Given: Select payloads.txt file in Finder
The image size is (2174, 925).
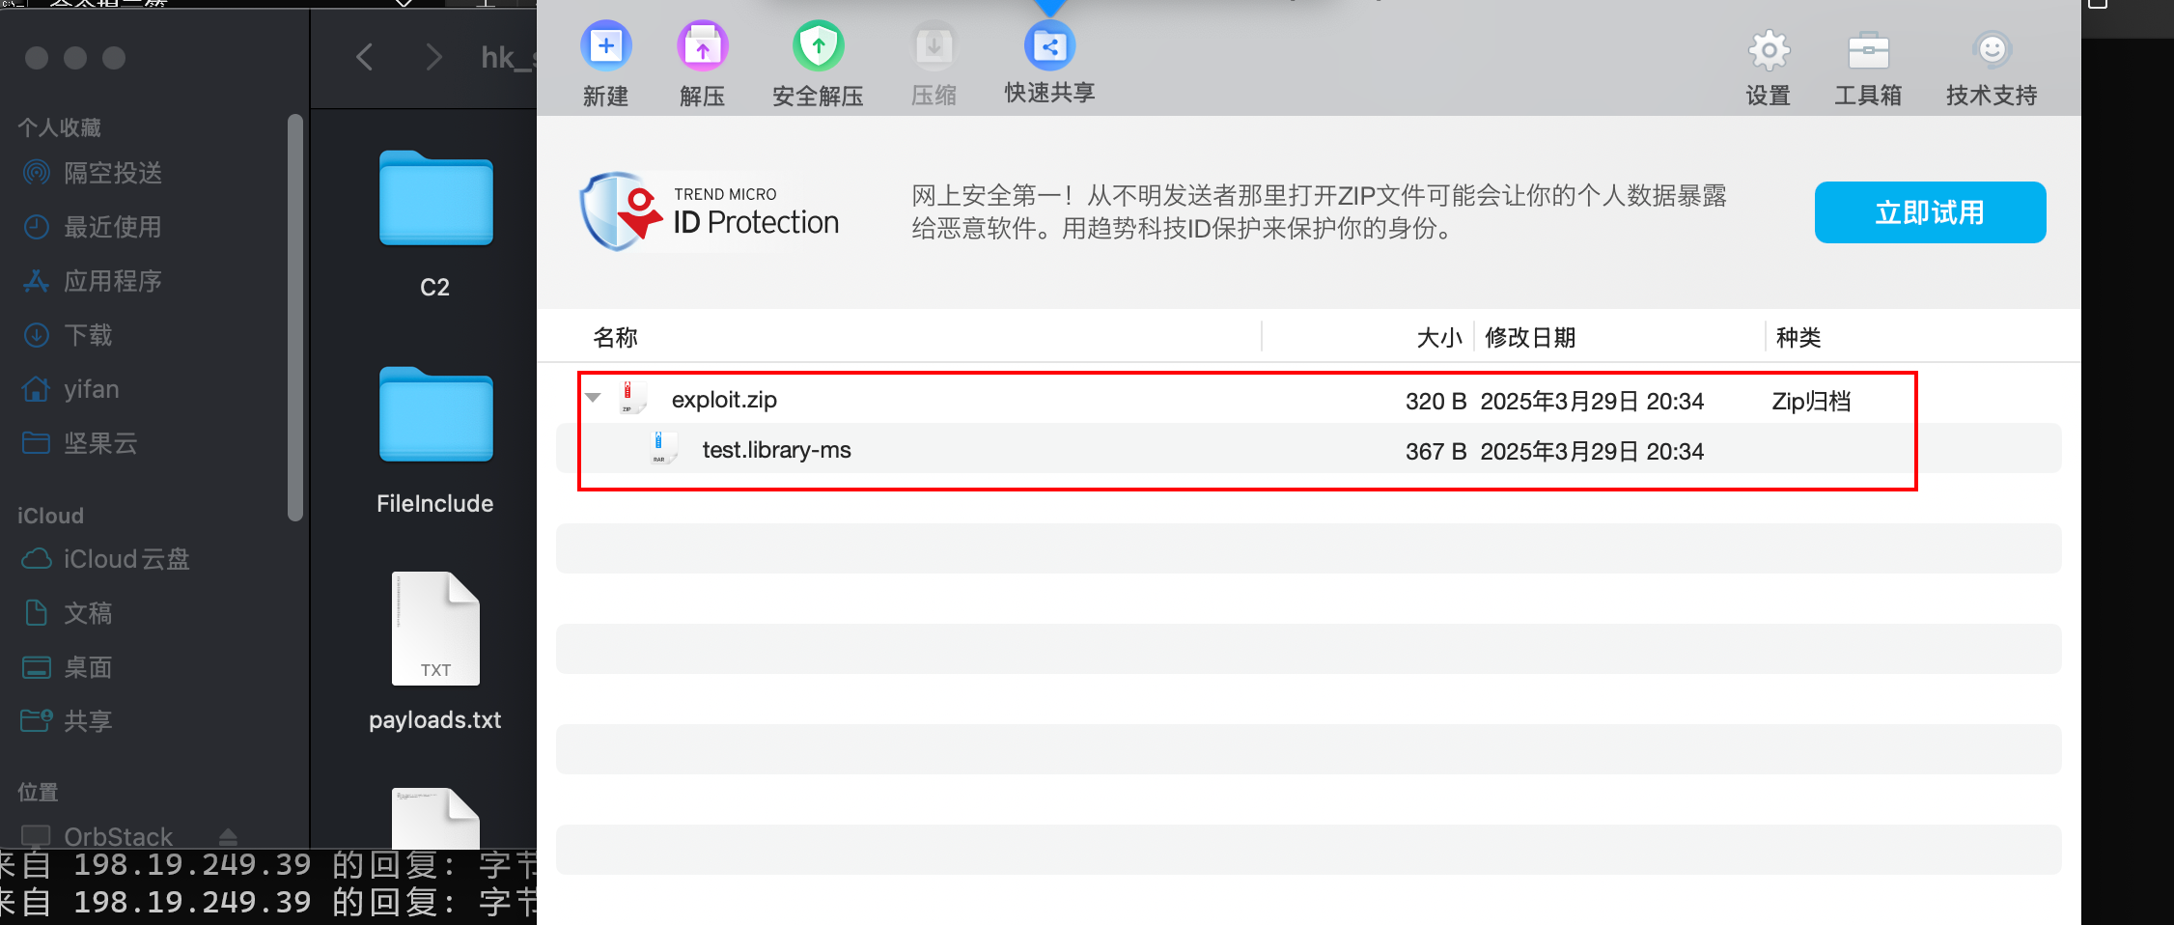Looking at the screenshot, I should [x=435, y=652].
